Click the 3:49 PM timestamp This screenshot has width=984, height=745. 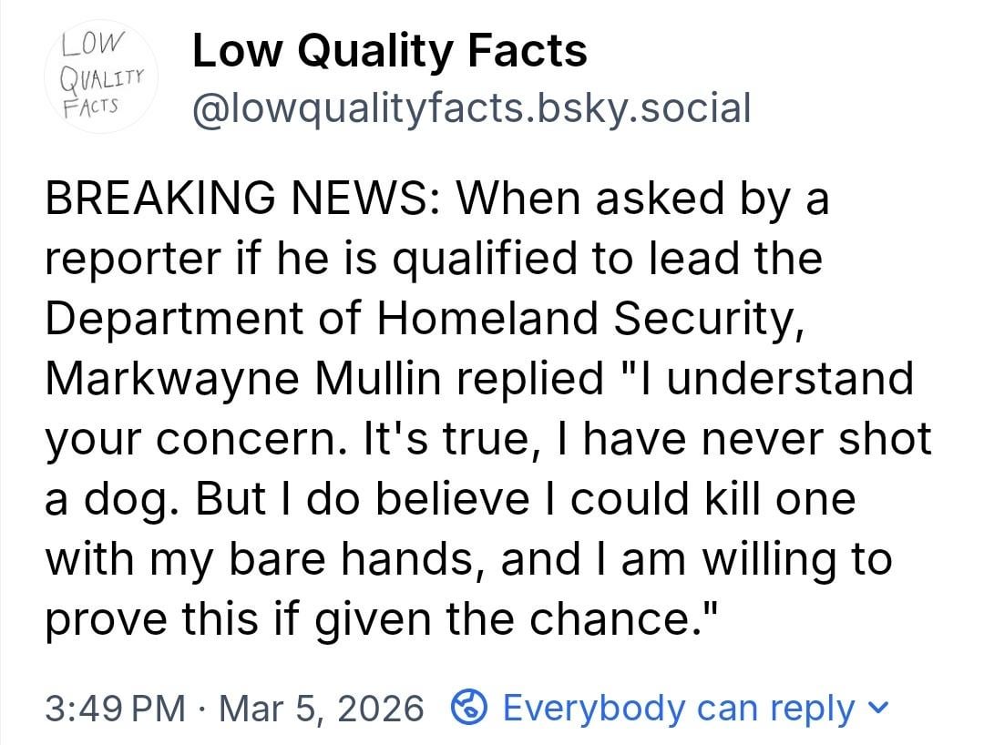click(114, 708)
